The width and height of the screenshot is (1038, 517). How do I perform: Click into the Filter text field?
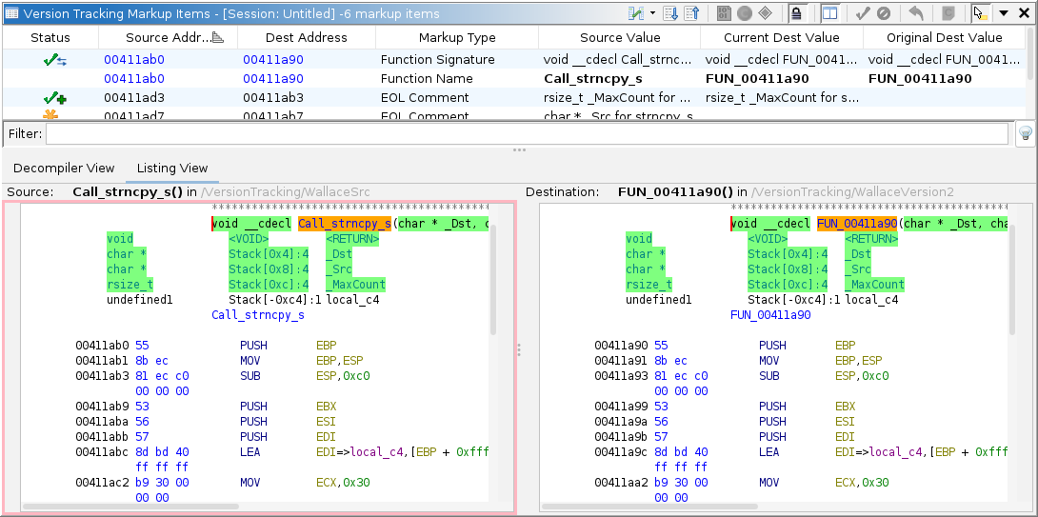click(526, 133)
